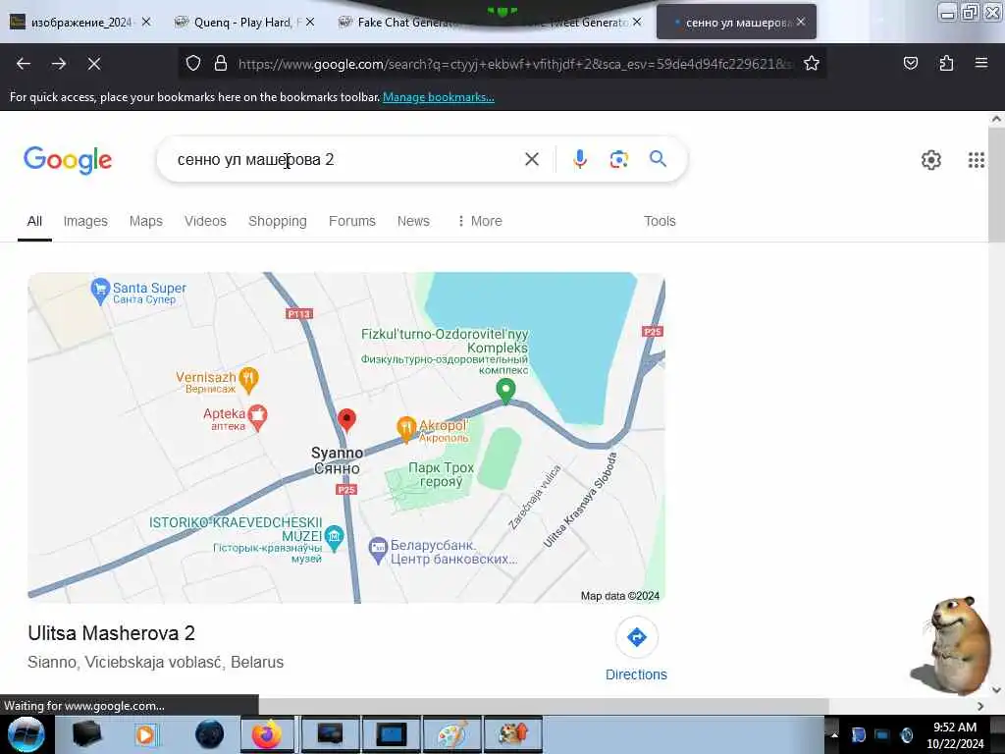
Task: Focus the Google search input field
Action: point(346,160)
